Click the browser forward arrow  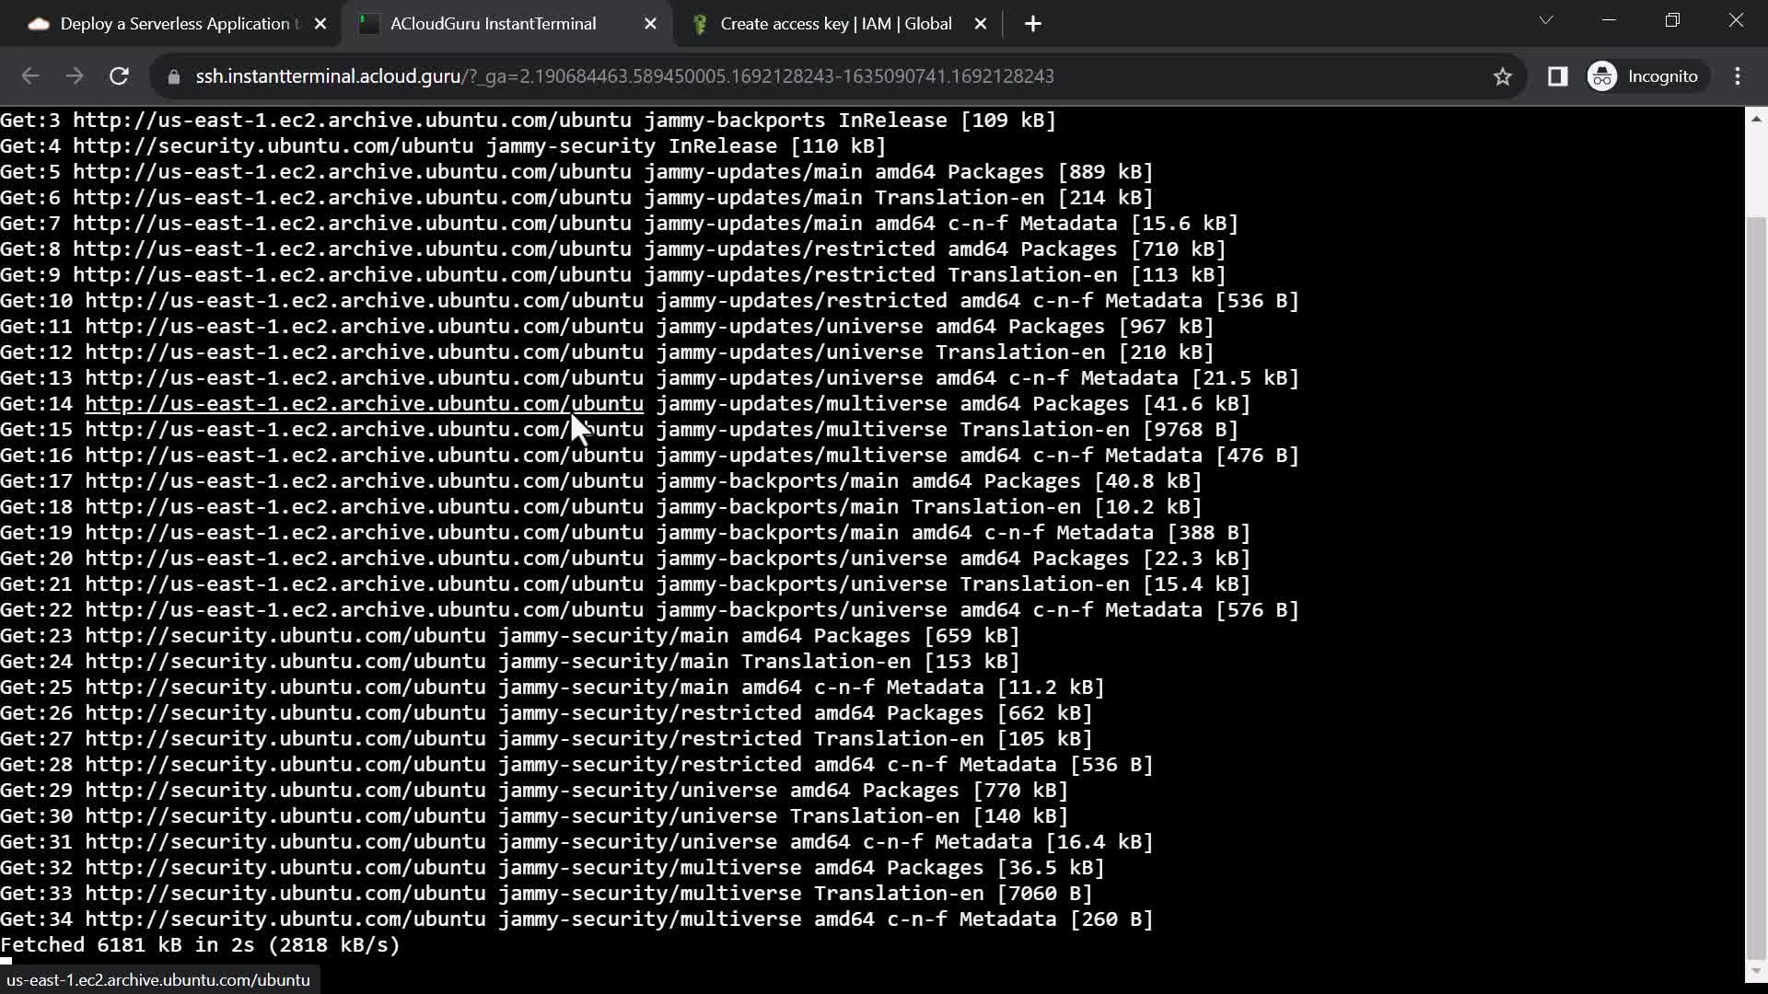(x=75, y=76)
